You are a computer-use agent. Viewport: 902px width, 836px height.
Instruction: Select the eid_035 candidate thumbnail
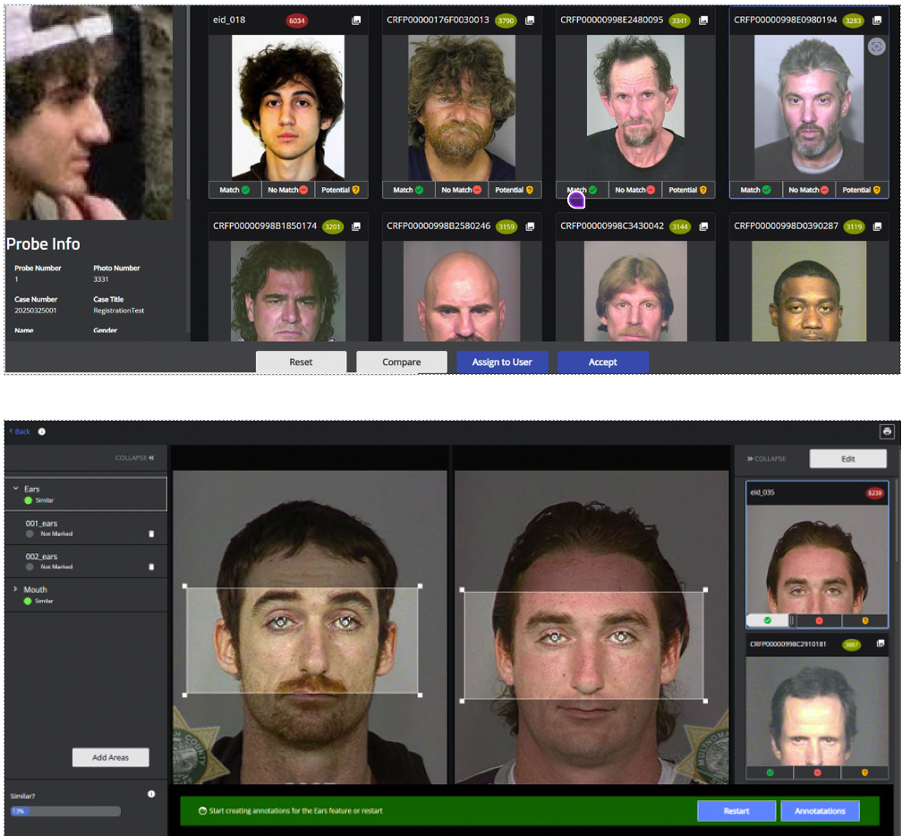[804, 555]
